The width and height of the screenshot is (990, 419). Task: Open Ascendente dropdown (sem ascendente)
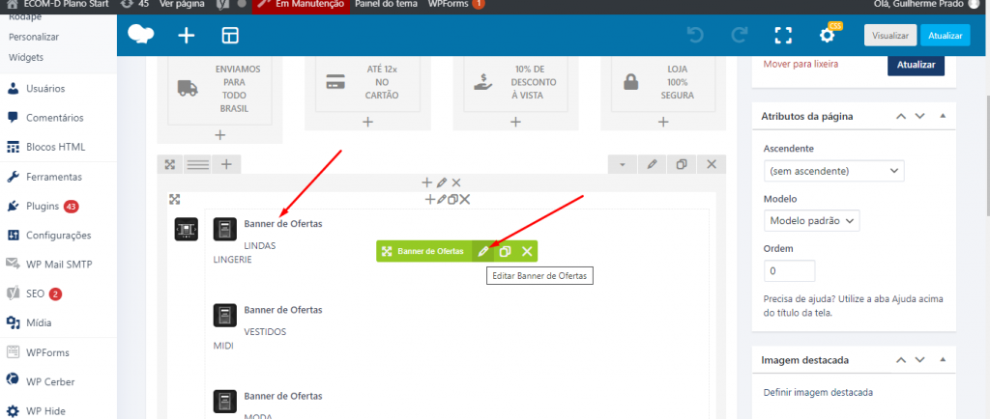(x=833, y=171)
